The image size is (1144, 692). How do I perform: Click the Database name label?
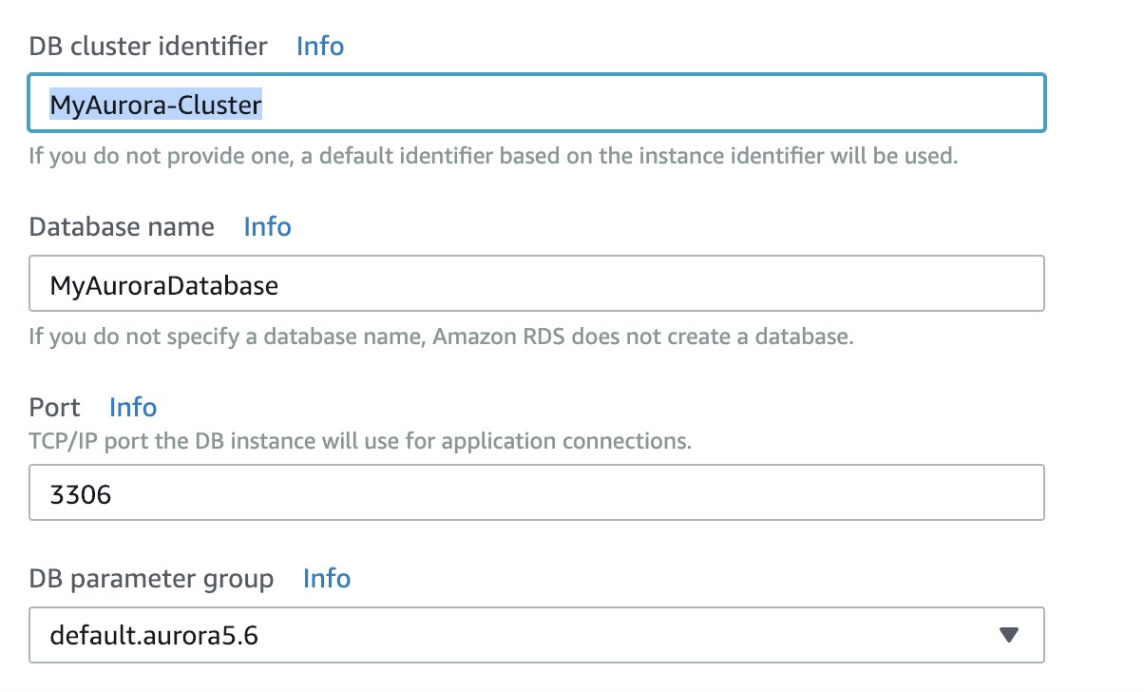[x=122, y=227]
